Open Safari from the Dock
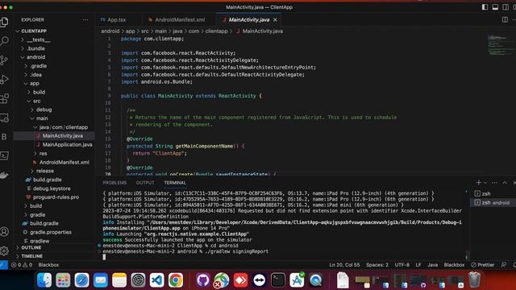This screenshot has width=516, height=290. (81, 280)
